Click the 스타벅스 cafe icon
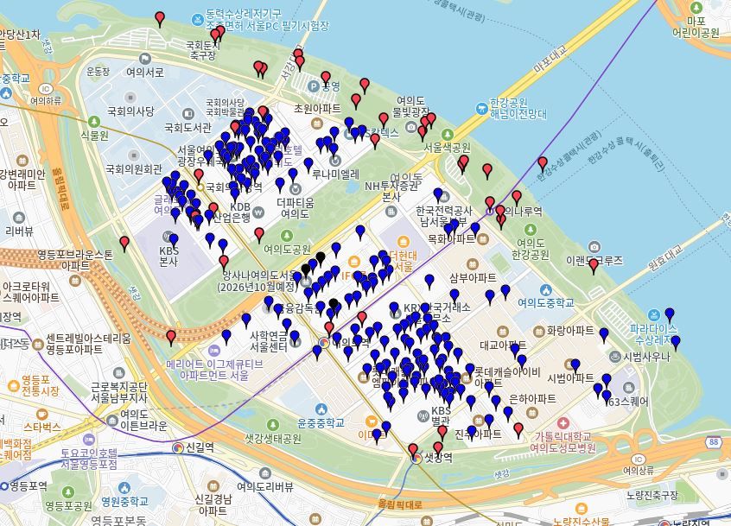The width and height of the screenshot is (731, 526). (x=12, y=428)
